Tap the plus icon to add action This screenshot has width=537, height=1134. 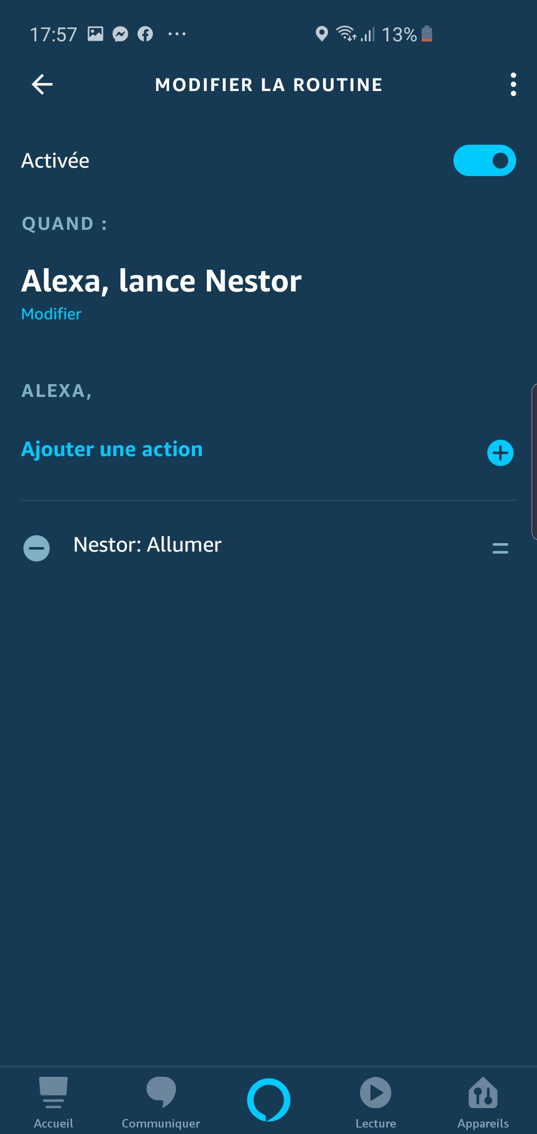[x=500, y=453]
